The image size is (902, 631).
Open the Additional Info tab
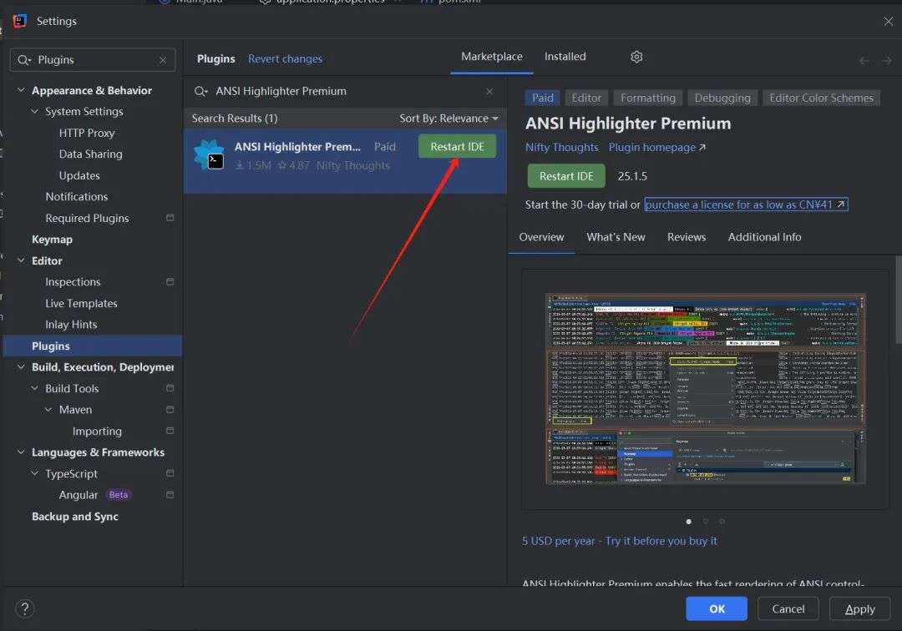764,237
